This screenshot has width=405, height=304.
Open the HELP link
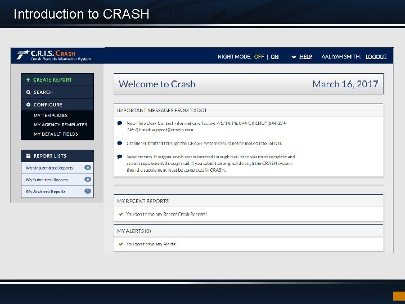tap(306, 57)
